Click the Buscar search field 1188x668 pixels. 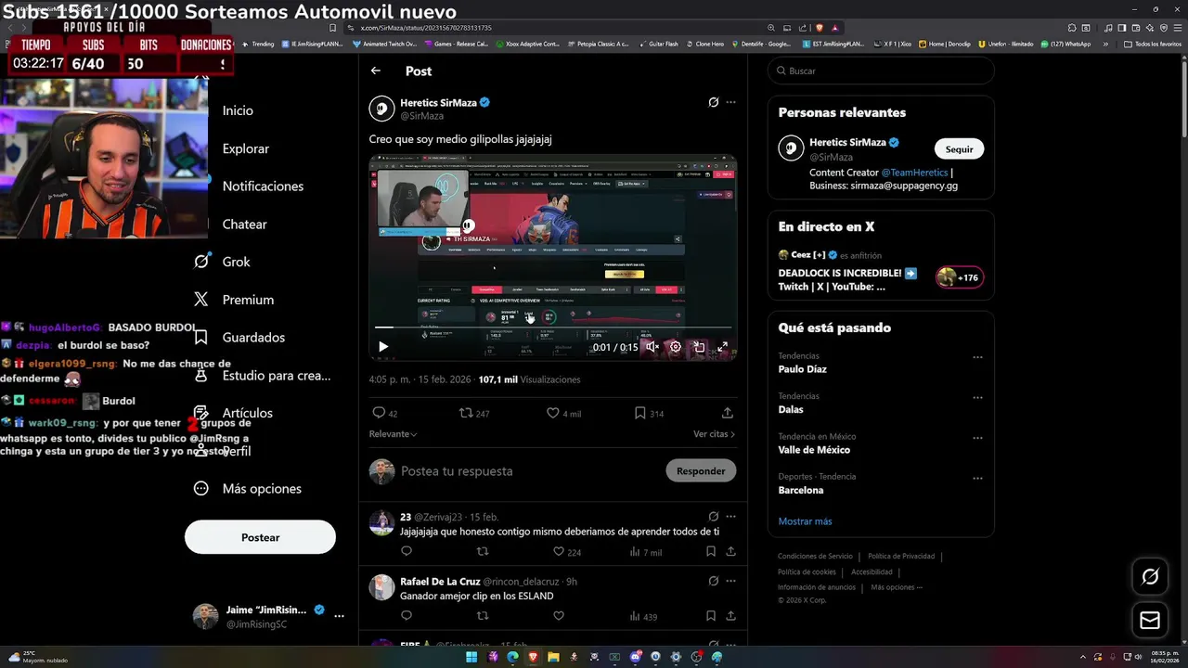(881, 71)
